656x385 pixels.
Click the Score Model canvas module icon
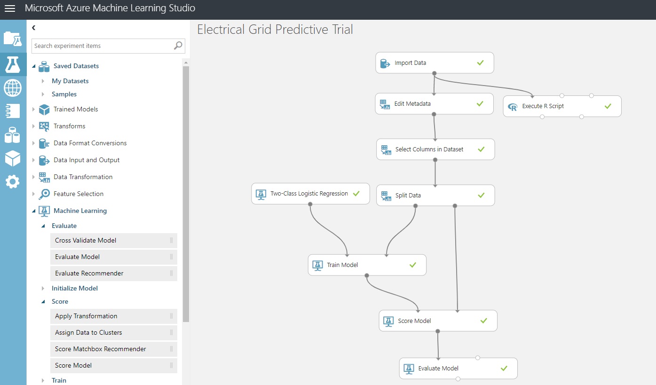click(x=388, y=321)
